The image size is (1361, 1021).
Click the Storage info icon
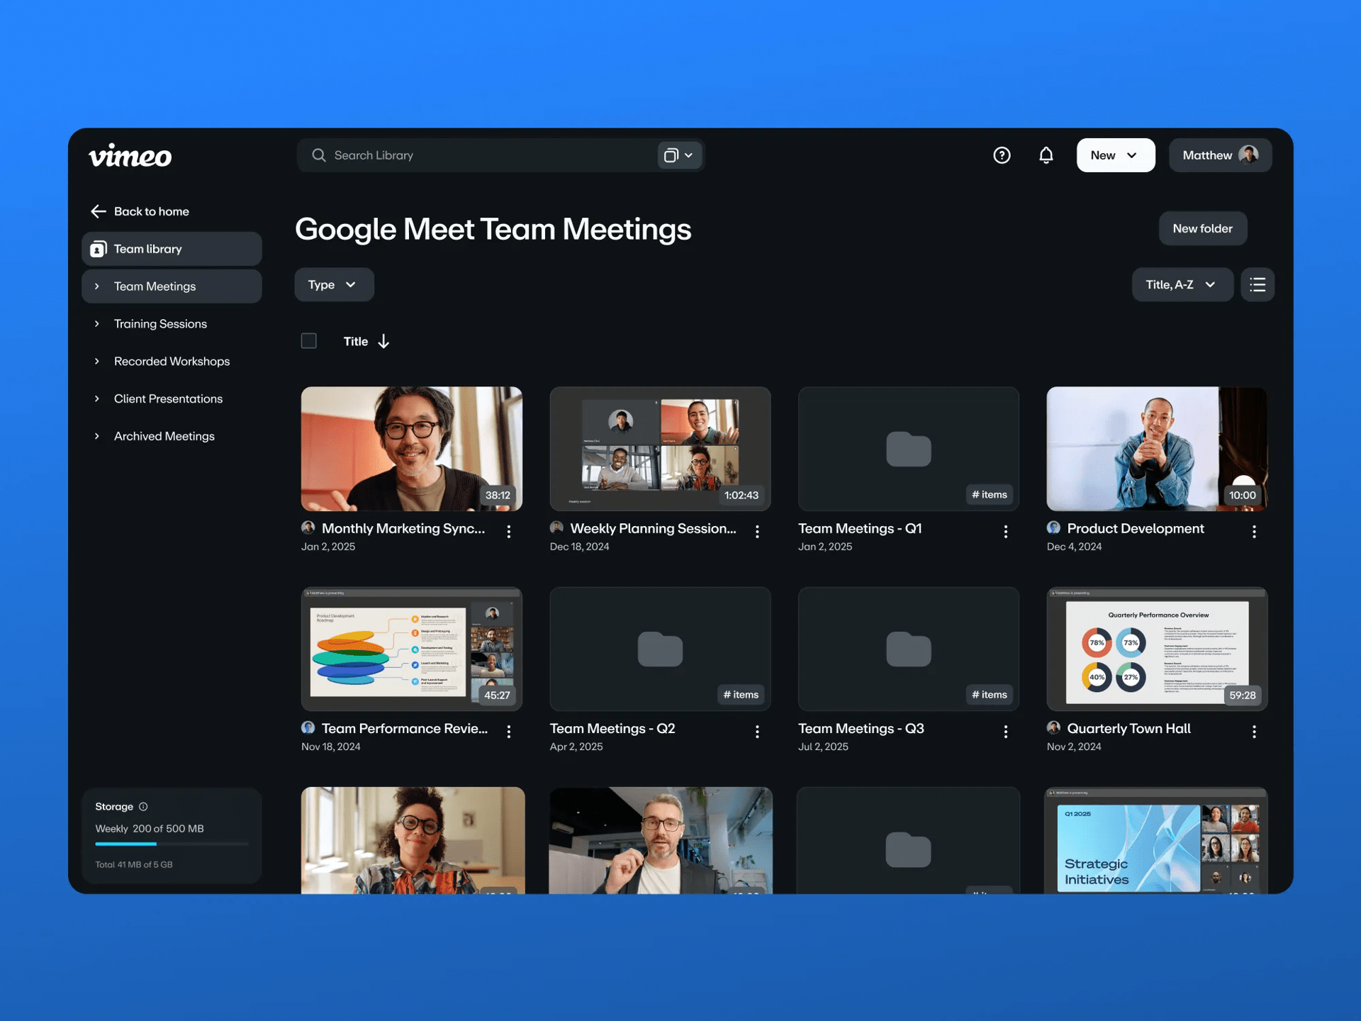(x=143, y=806)
